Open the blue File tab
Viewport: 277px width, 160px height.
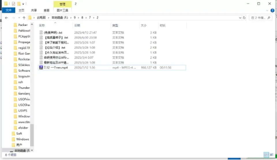point(8,10)
